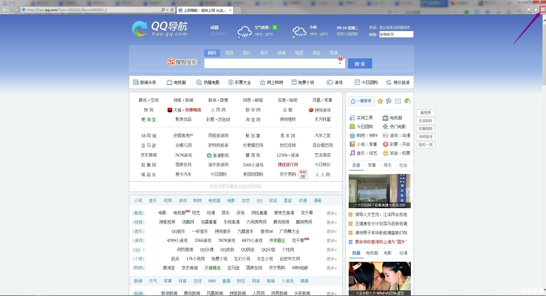Open 今日团购 in the top category bar
This screenshot has width=546, height=296.
[366, 82]
